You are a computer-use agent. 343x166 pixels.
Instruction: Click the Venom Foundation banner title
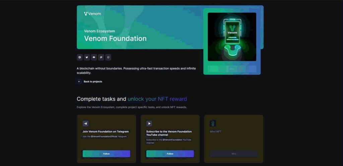115,38
